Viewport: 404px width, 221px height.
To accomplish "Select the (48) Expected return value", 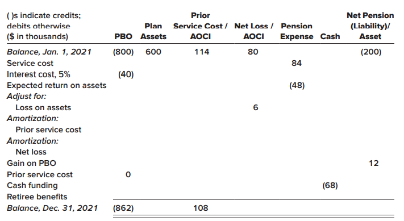I will tap(297, 86).
